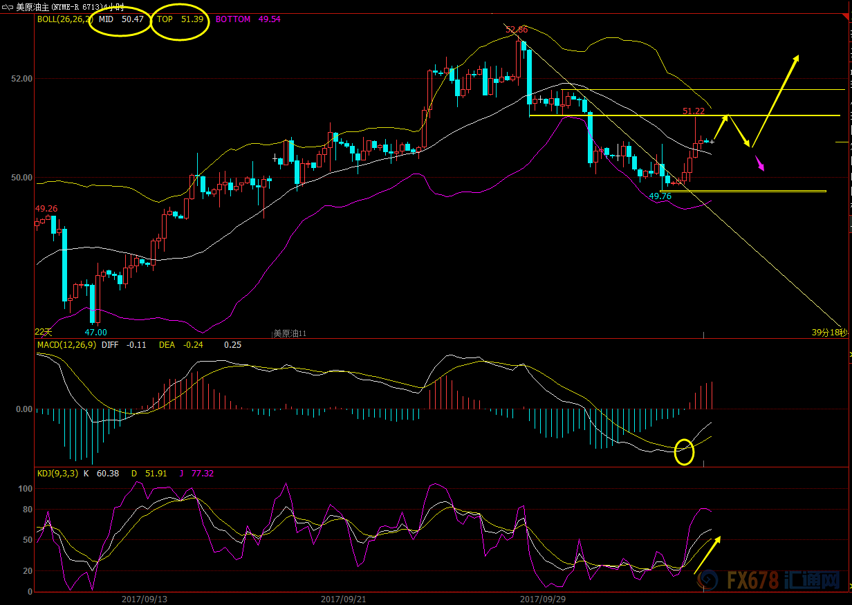Image resolution: width=852 pixels, height=605 pixels.
Task: Click the BOLL(26,26,2) indicator label
Action: click(x=64, y=19)
